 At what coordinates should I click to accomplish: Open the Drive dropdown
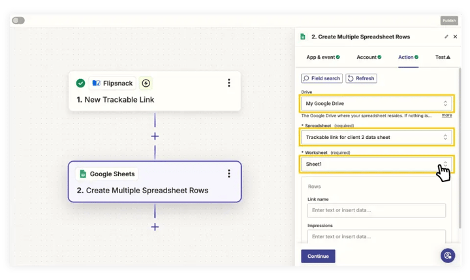click(x=377, y=103)
